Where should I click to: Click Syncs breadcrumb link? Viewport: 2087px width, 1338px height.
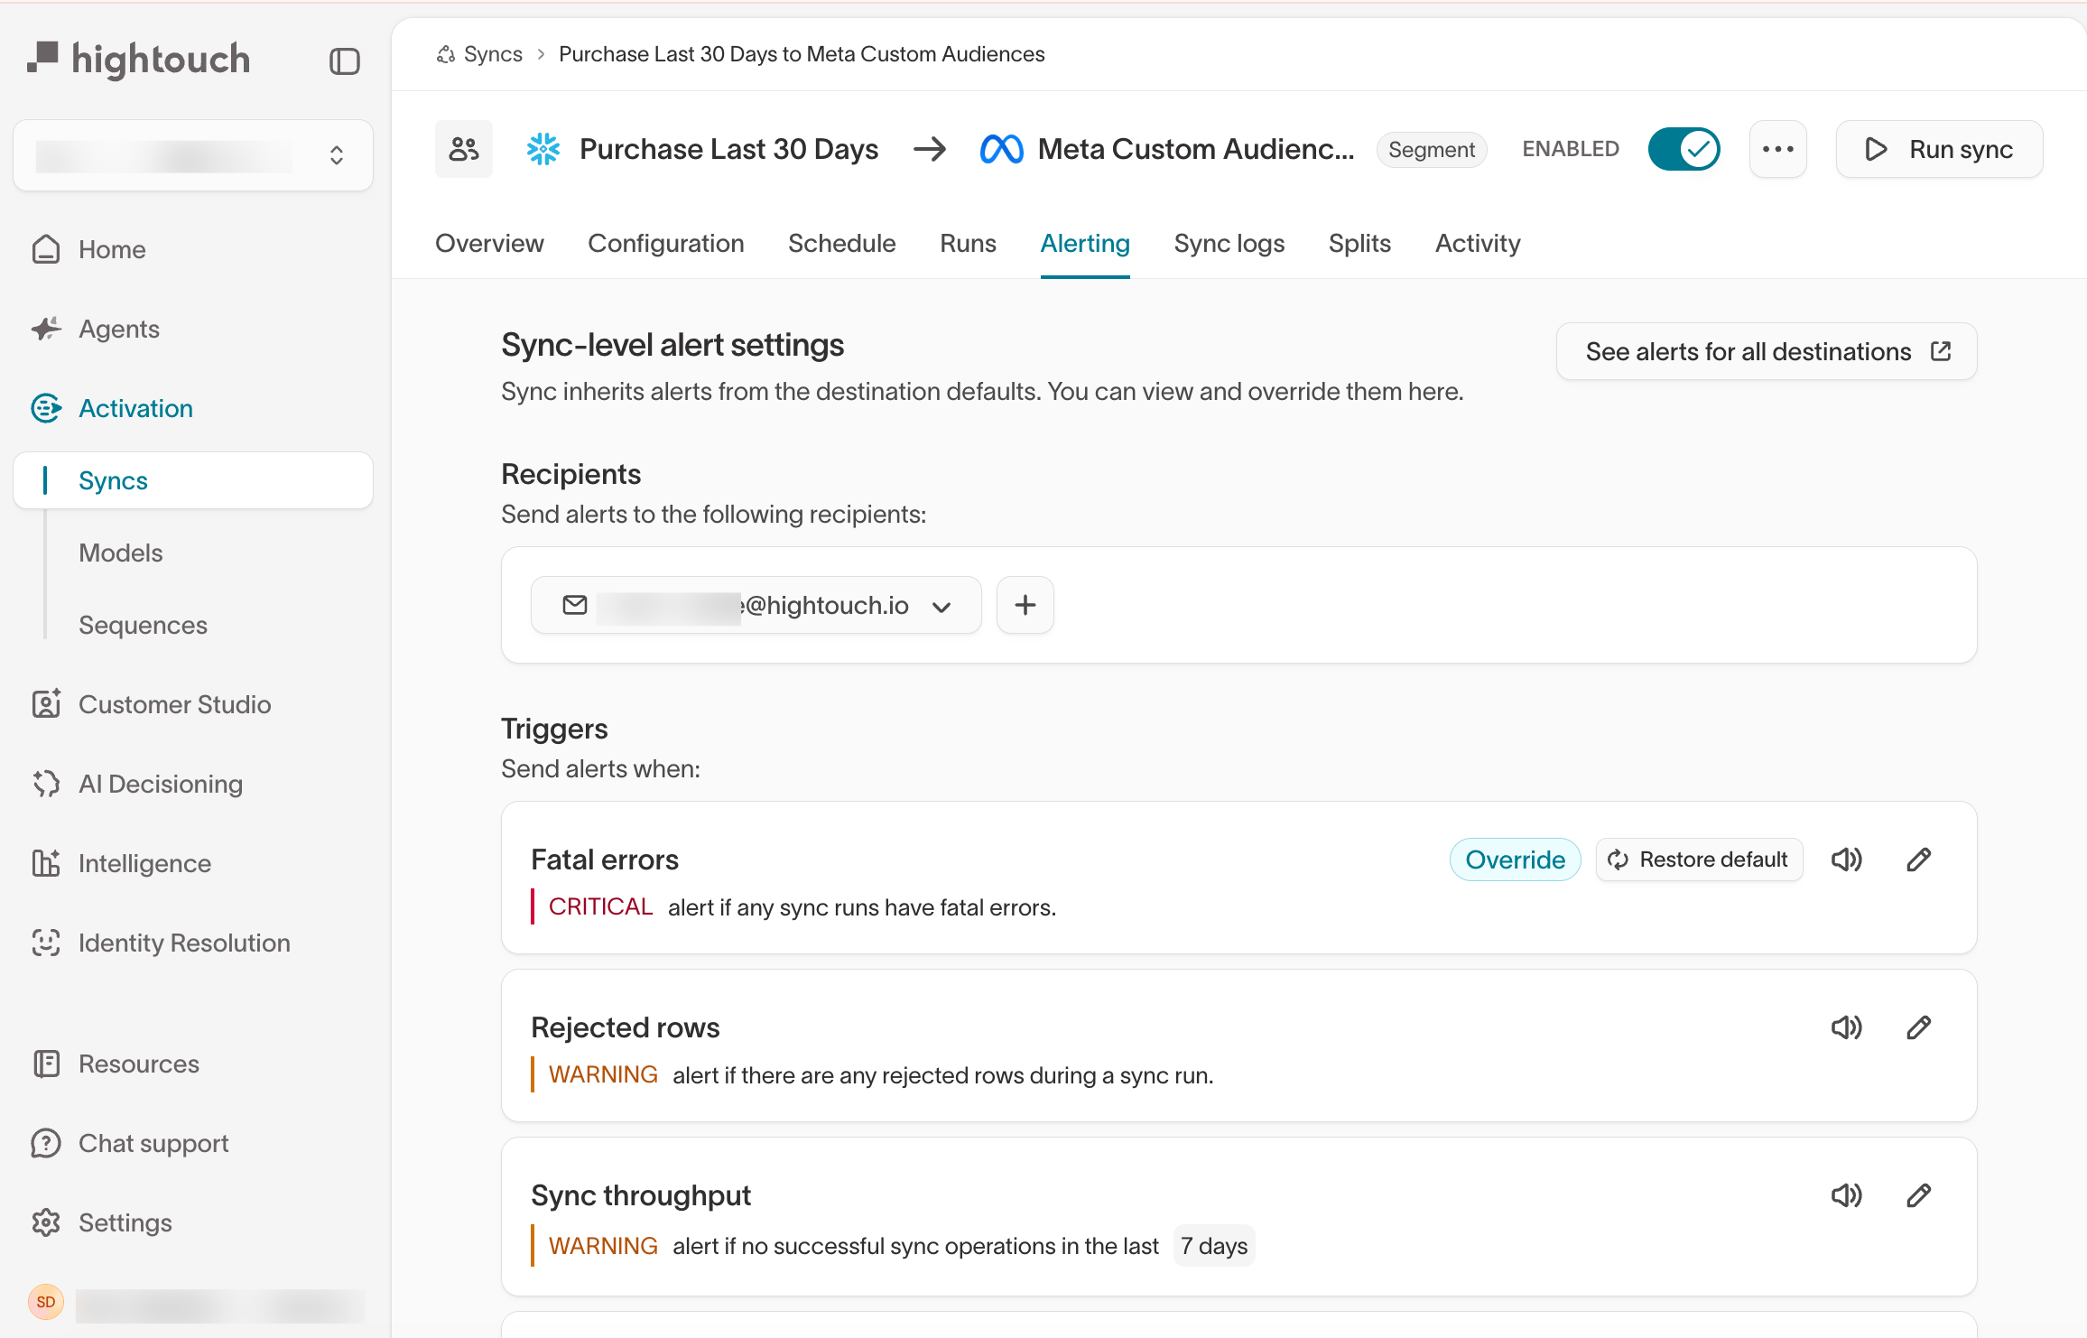(493, 54)
